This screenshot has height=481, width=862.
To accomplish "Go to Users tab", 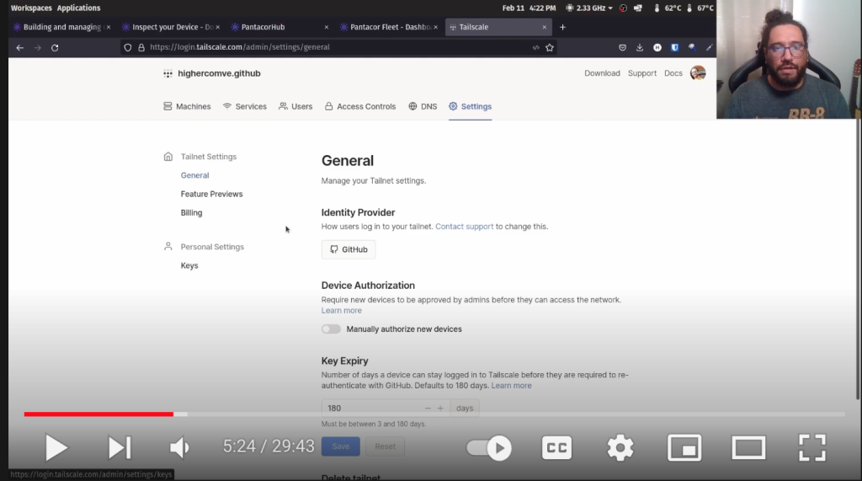I will [295, 106].
